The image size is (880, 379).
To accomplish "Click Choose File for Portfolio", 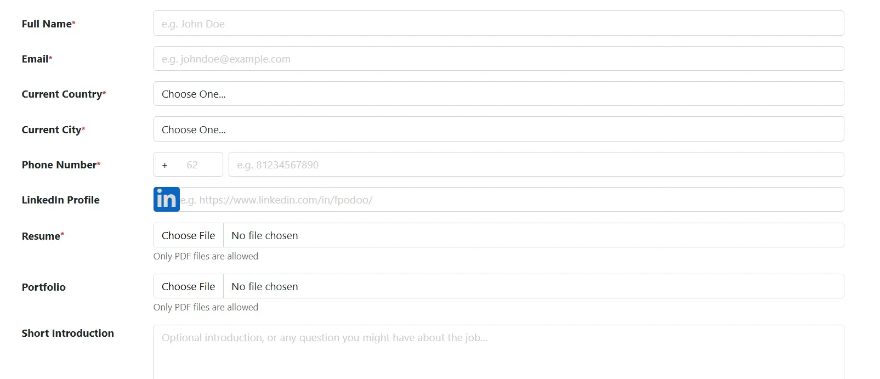I will point(189,286).
